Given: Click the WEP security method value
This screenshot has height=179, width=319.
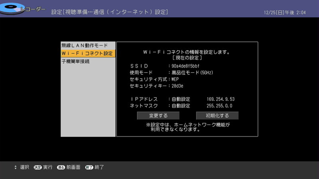Looking at the screenshot, I should pos(175,79).
